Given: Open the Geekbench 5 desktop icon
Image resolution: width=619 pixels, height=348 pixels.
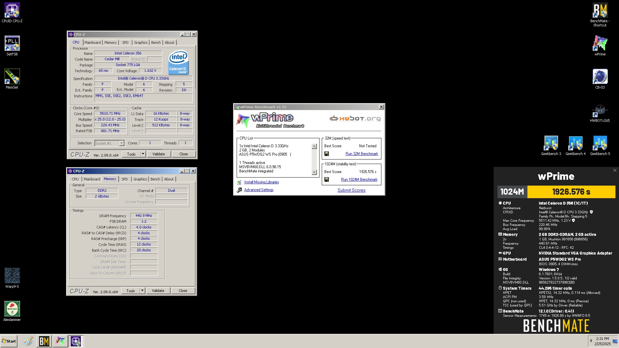Looking at the screenshot, I should (600, 146).
